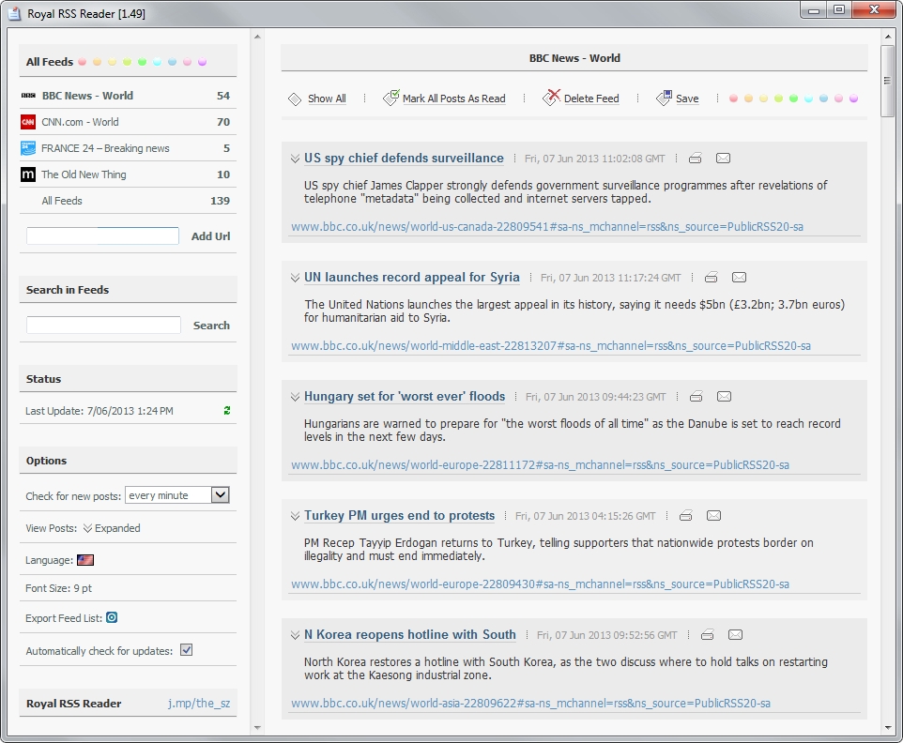The height and width of the screenshot is (743, 903).
Task: Click the green refresh icon beside Last Update
Action: tap(226, 411)
